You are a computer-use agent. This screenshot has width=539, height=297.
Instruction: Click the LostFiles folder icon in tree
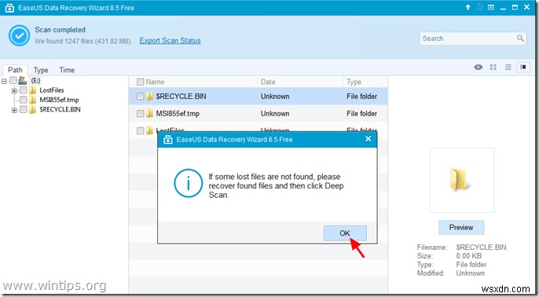click(x=33, y=90)
